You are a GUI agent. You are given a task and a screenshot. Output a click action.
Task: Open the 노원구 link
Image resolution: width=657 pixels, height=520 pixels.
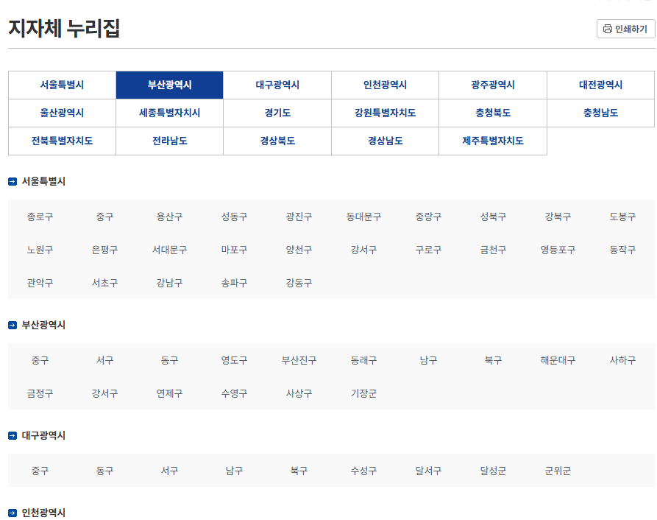pos(40,250)
